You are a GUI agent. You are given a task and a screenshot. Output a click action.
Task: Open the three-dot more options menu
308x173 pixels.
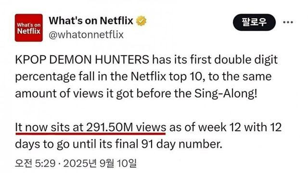(288, 22)
